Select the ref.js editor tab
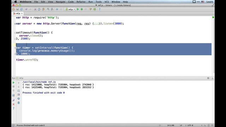Viewport: 226px width, 127px height. pyautogui.click(x=18, y=13)
